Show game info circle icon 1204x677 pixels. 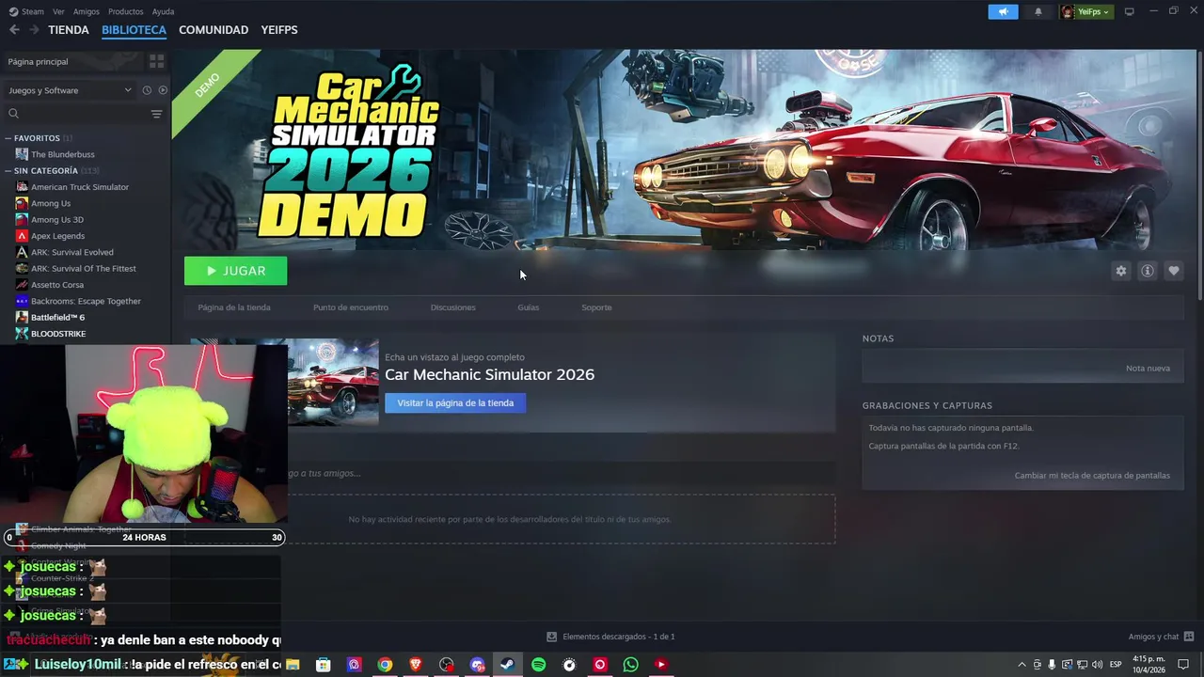(x=1147, y=271)
